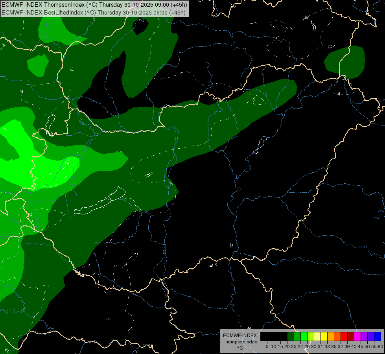The height and width of the screenshot is (354, 385).
Task: Click the legend tick label '20'
Action: pyautogui.click(x=287, y=347)
